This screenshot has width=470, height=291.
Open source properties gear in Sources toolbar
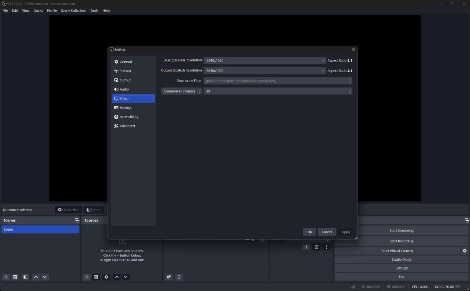[106, 277]
